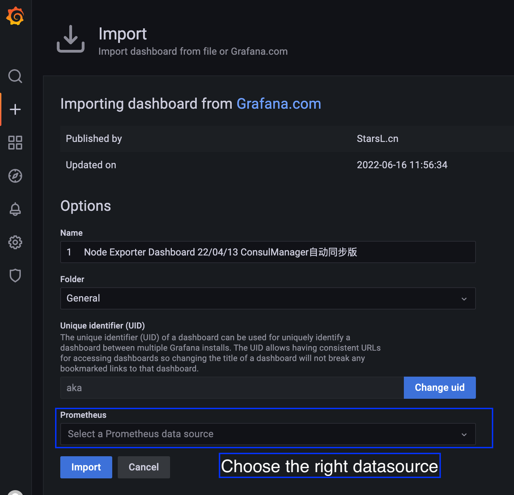Click the 2022-06-16 updated timestamp

coord(402,165)
